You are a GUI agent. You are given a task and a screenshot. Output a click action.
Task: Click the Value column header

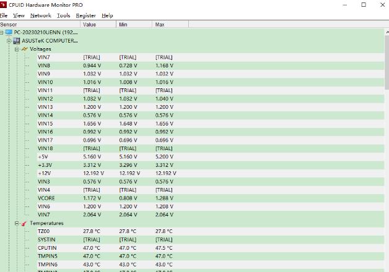coord(98,24)
